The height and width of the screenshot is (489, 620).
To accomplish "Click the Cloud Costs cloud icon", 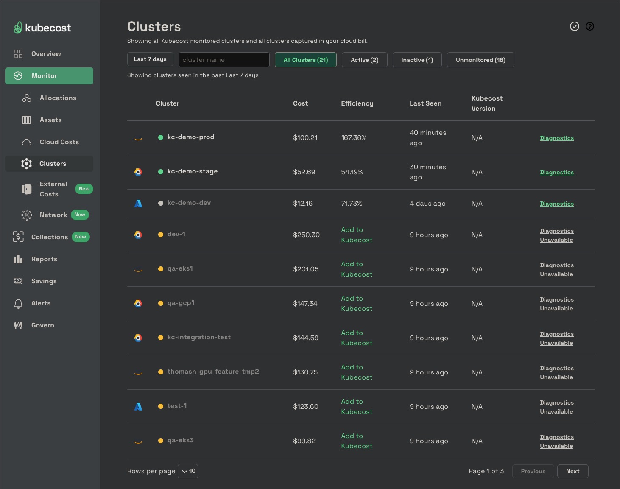I will click(x=27, y=142).
